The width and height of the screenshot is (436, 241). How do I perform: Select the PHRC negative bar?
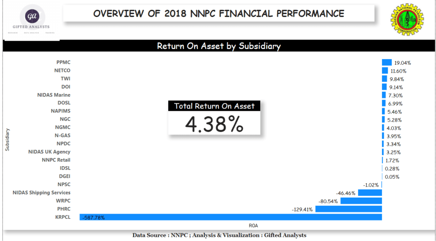(348, 209)
